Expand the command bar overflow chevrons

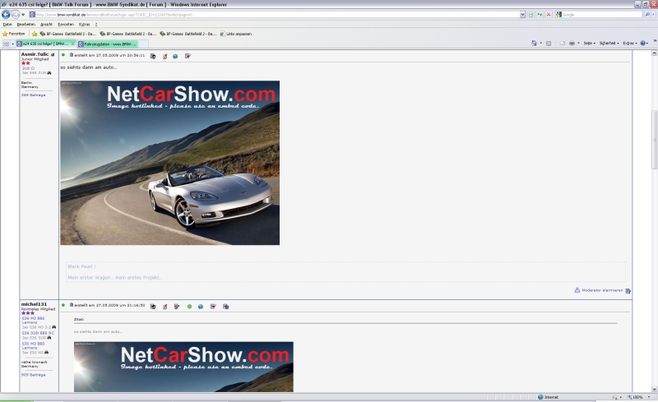click(x=655, y=41)
